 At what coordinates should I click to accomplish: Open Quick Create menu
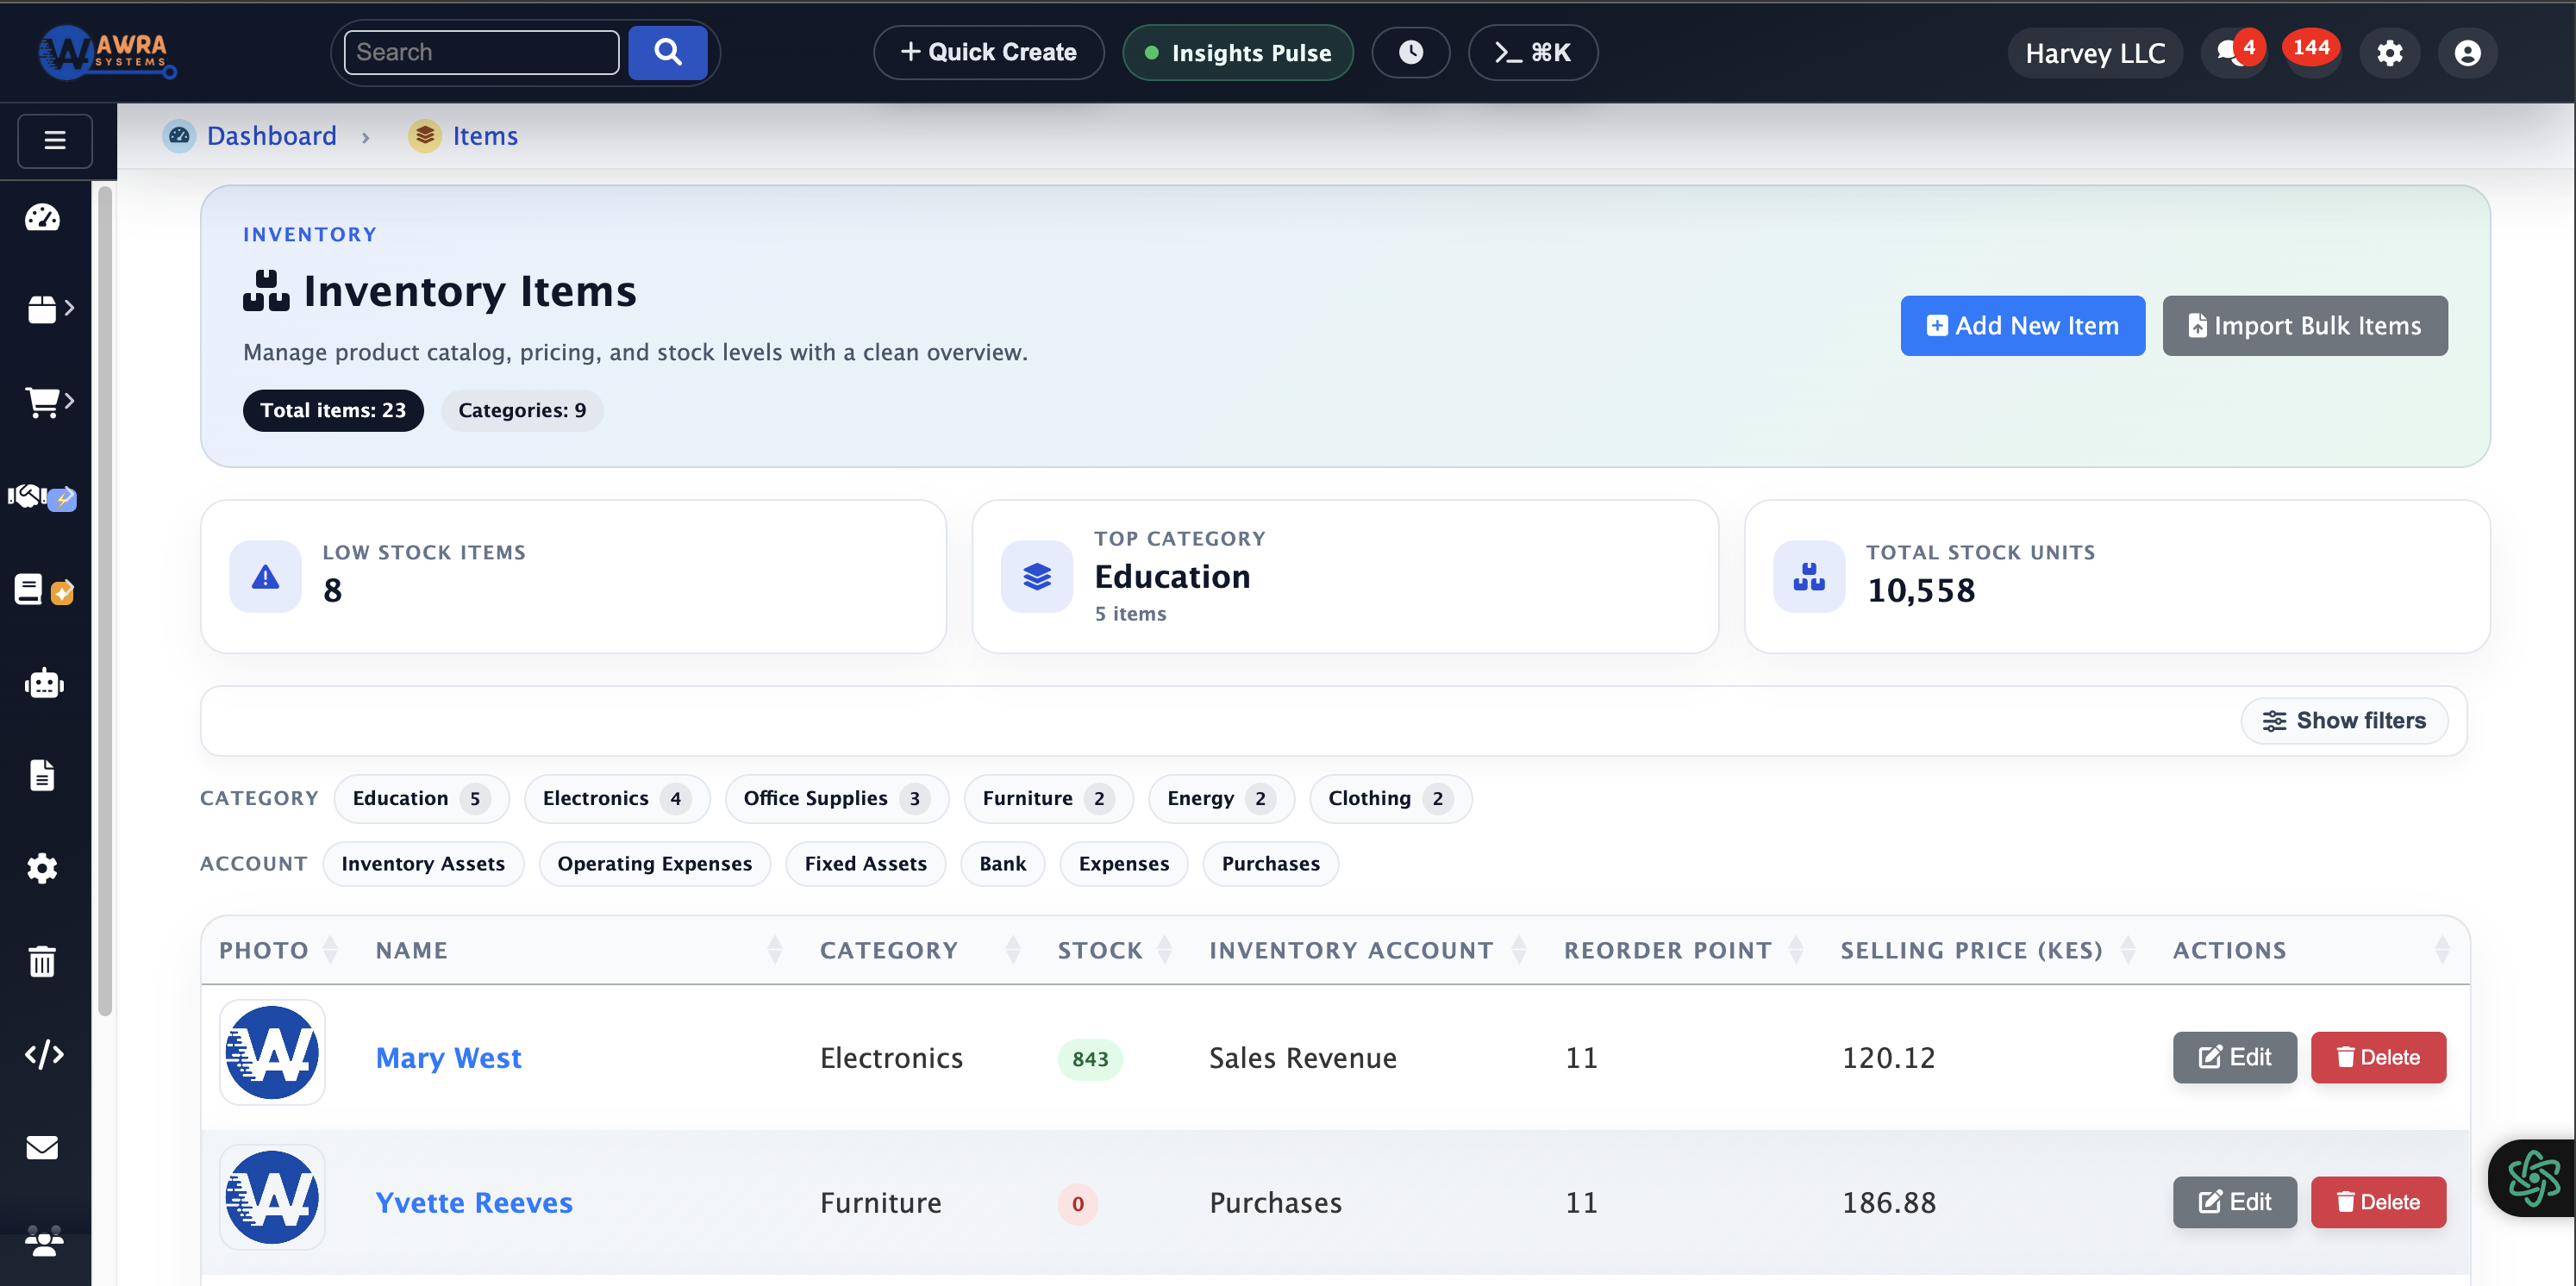tap(988, 52)
